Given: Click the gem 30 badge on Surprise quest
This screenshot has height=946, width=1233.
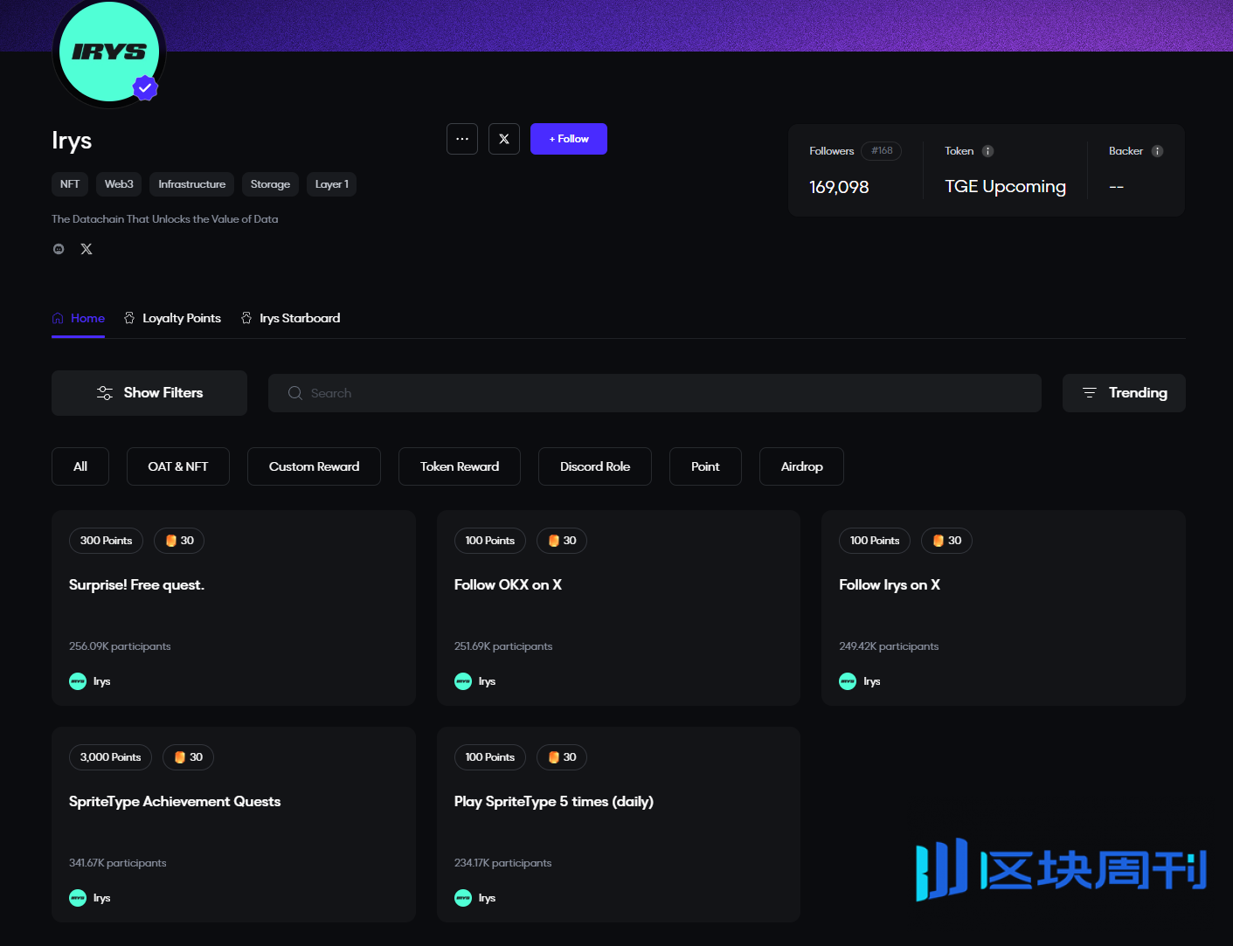Looking at the screenshot, I should [179, 541].
